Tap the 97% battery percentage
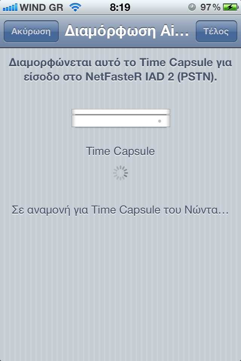The image size is (241, 361). (x=210, y=8)
